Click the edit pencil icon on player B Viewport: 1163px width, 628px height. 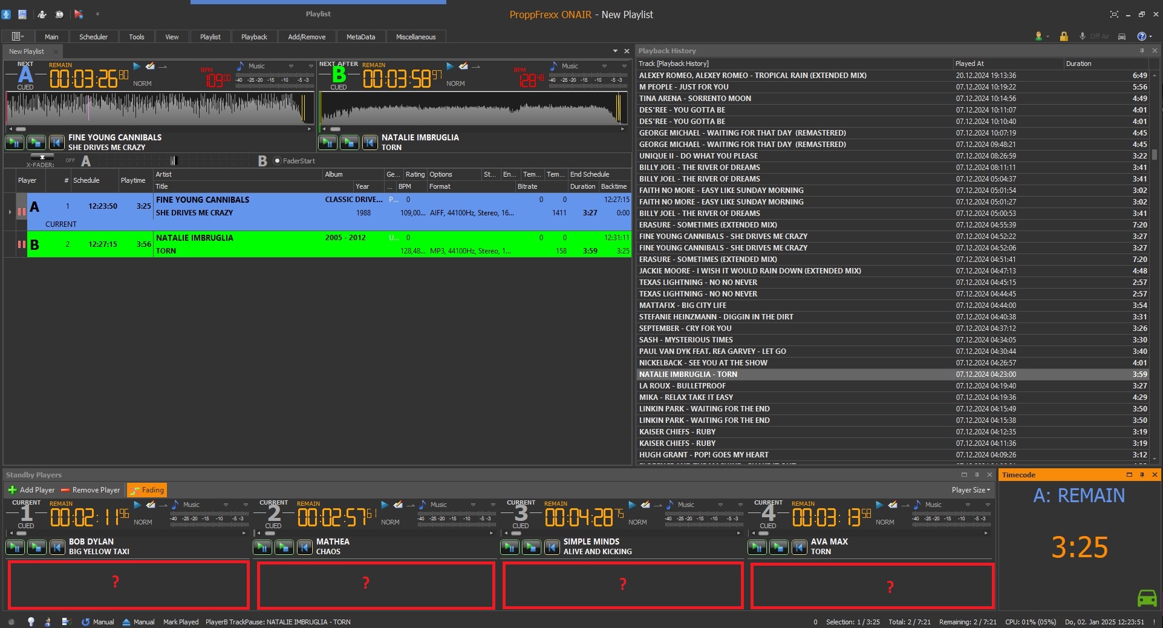click(463, 66)
